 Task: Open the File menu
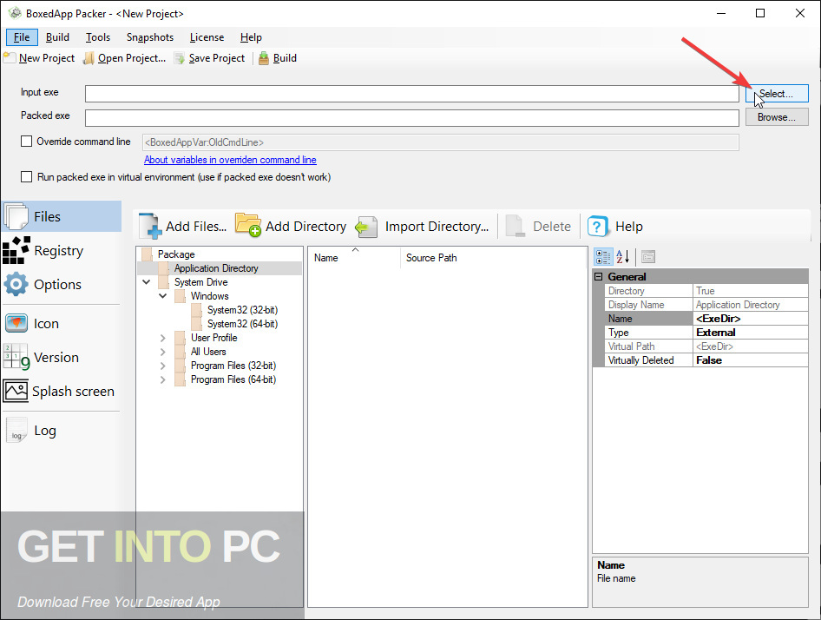pyautogui.click(x=22, y=37)
